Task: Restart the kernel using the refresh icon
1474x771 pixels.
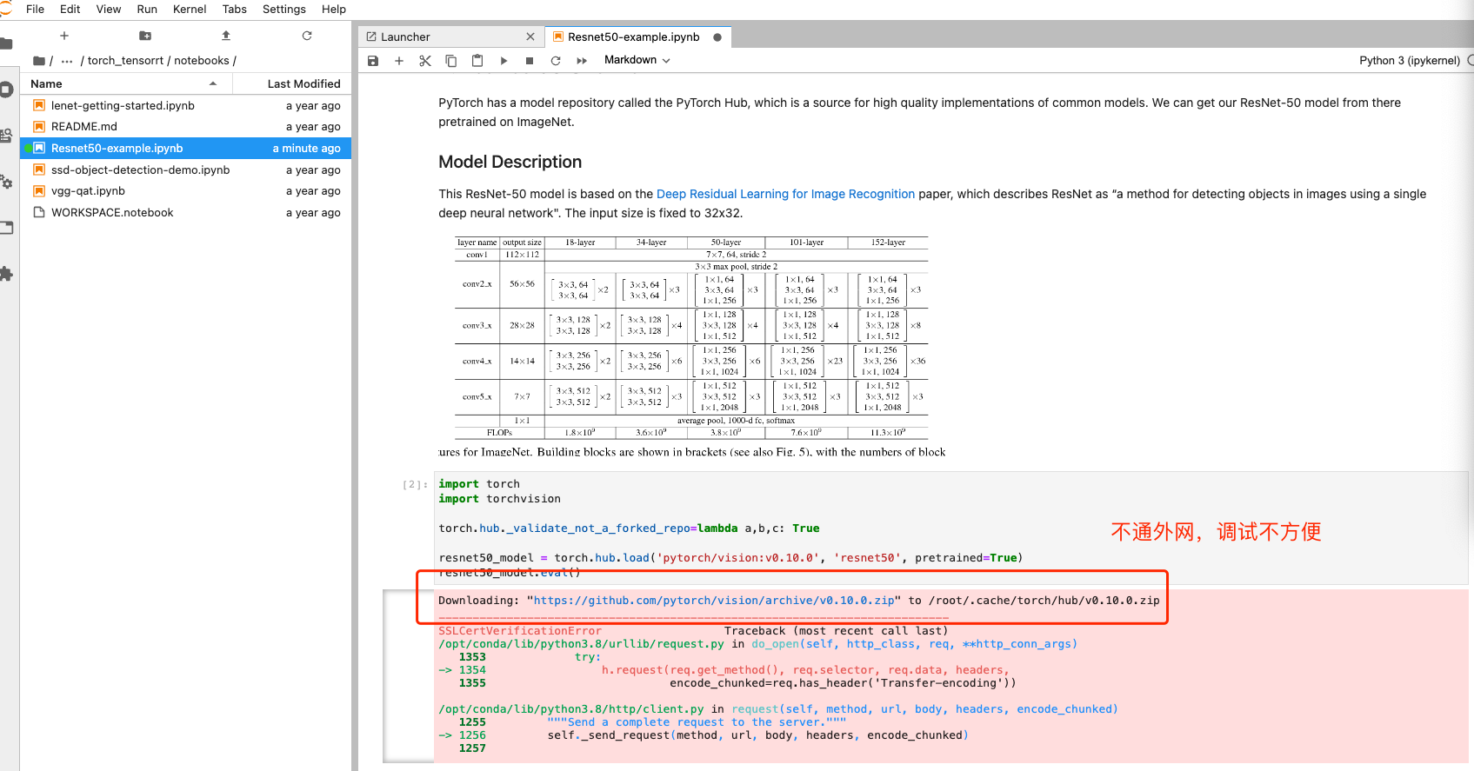Action: pyautogui.click(x=556, y=61)
